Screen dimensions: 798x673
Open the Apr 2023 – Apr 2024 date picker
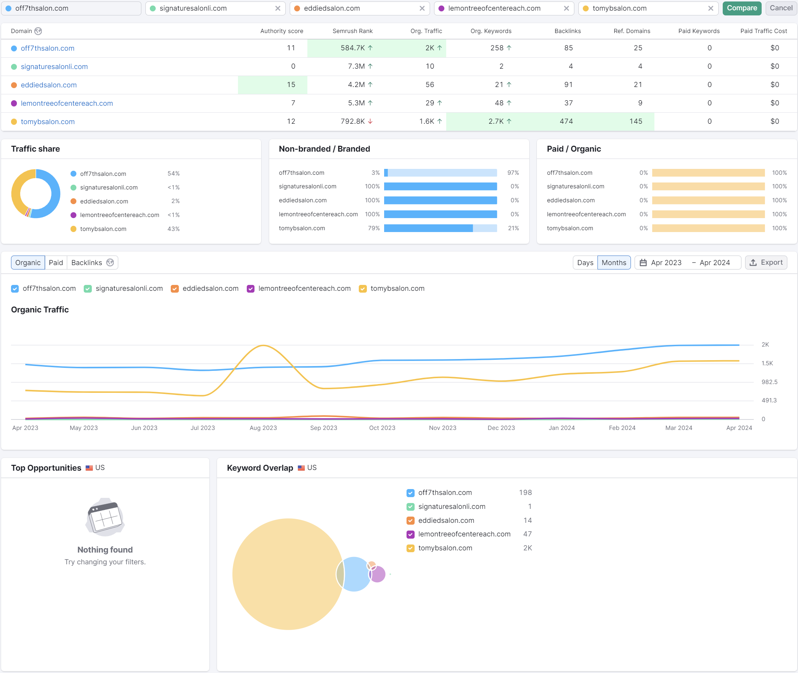(x=688, y=263)
